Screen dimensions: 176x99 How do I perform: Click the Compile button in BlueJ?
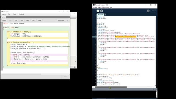point(4,20)
